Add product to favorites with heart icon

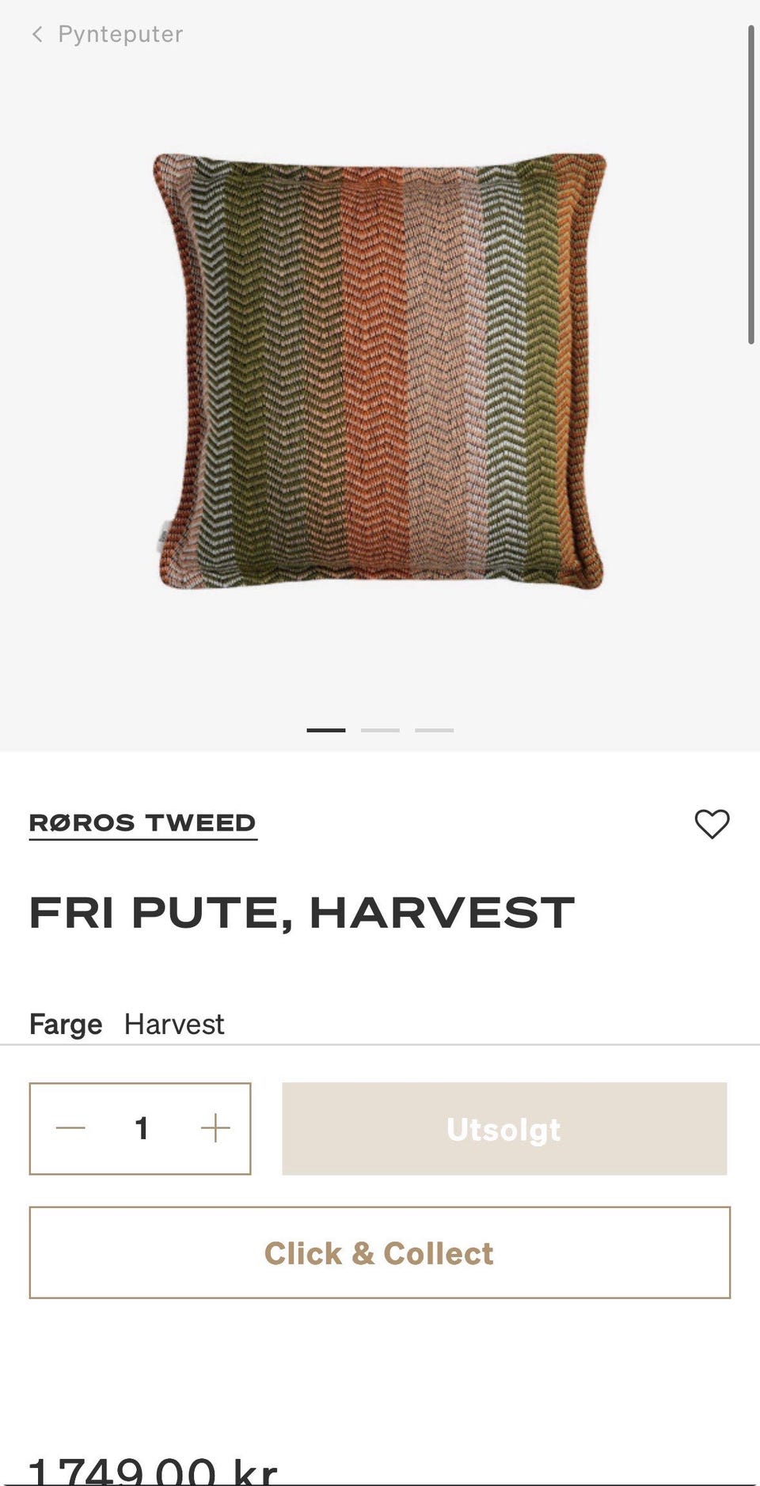click(712, 823)
